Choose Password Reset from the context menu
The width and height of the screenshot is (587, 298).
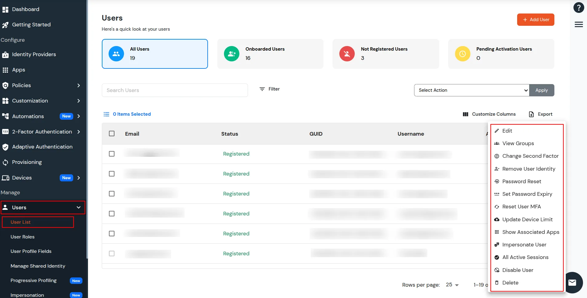(521, 181)
